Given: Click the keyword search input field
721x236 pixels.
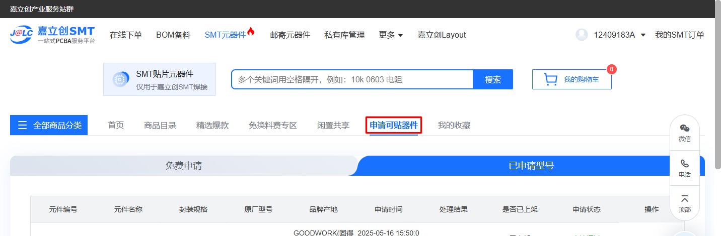Looking at the screenshot, I should (352, 79).
